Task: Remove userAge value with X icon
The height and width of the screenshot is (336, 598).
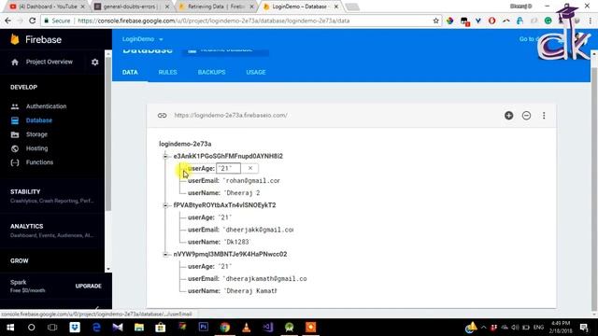Action: tap(250, 168)
